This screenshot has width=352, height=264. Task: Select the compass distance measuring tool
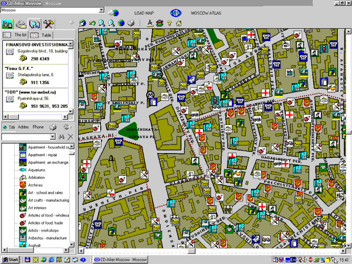(x=150, y=23)
